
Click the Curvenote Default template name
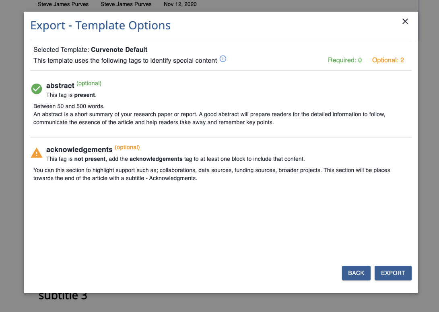point(119,49)
